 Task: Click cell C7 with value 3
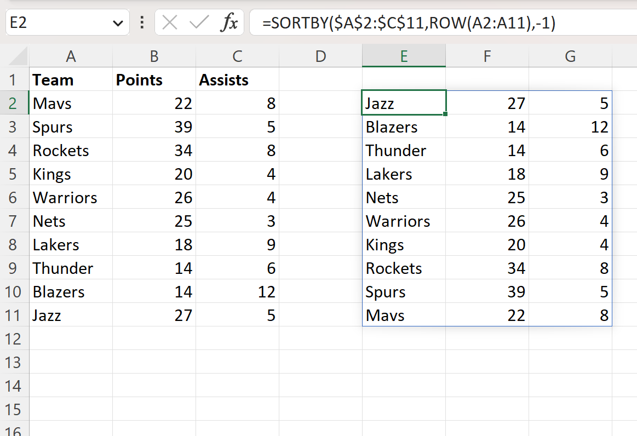coord(237,221)
